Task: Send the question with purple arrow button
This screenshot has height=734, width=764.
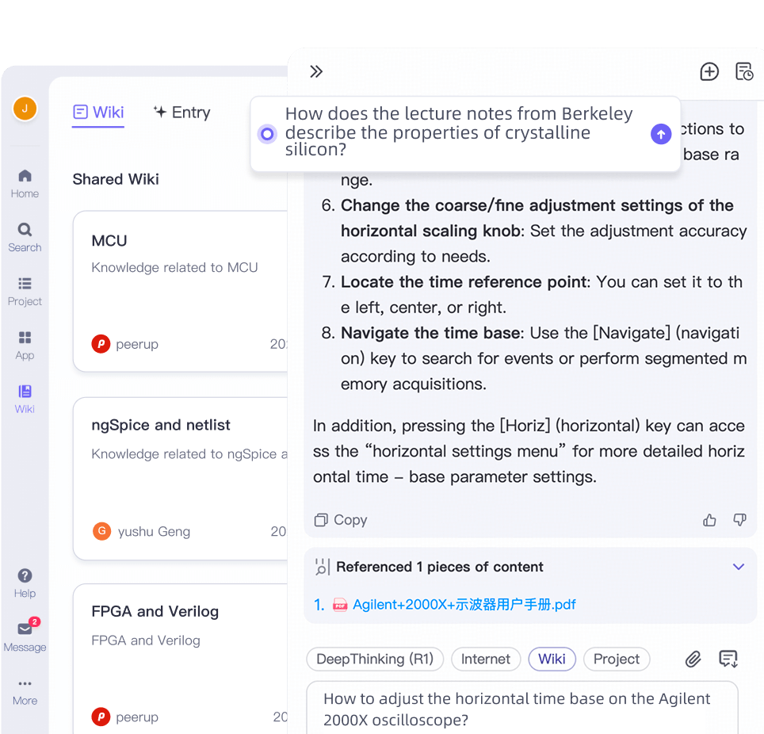Action: pos(661,133)
